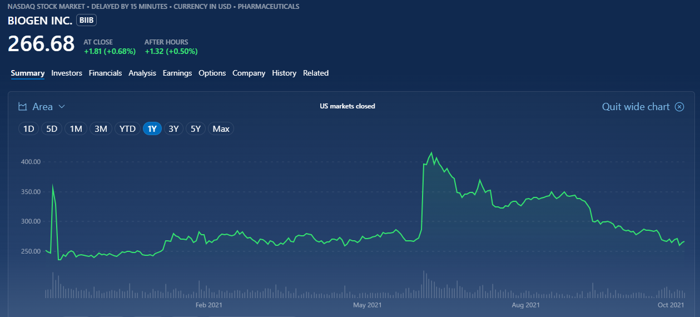The width and height of the screenshot is (700, 317).
Task: Open the Company tab
Action: pos(249,73)
